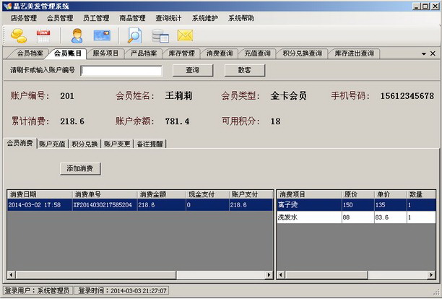
Task: Select the 离子烫 item row
Action: pyautogui.click(x=356, y=205)
